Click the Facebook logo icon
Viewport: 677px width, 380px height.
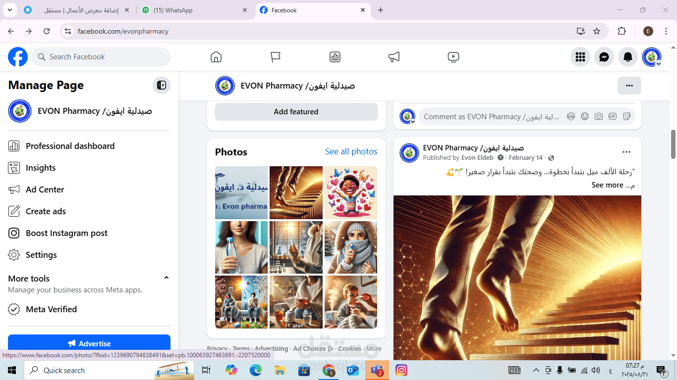pos(18,57)
